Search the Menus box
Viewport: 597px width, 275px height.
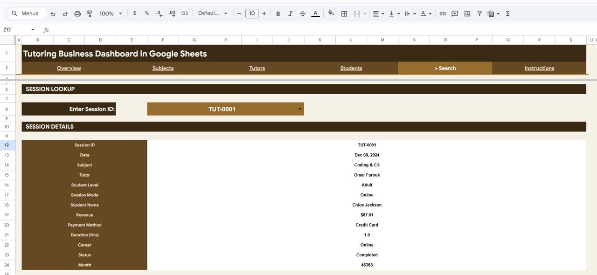pyautogui.click(x=26, y=14)
